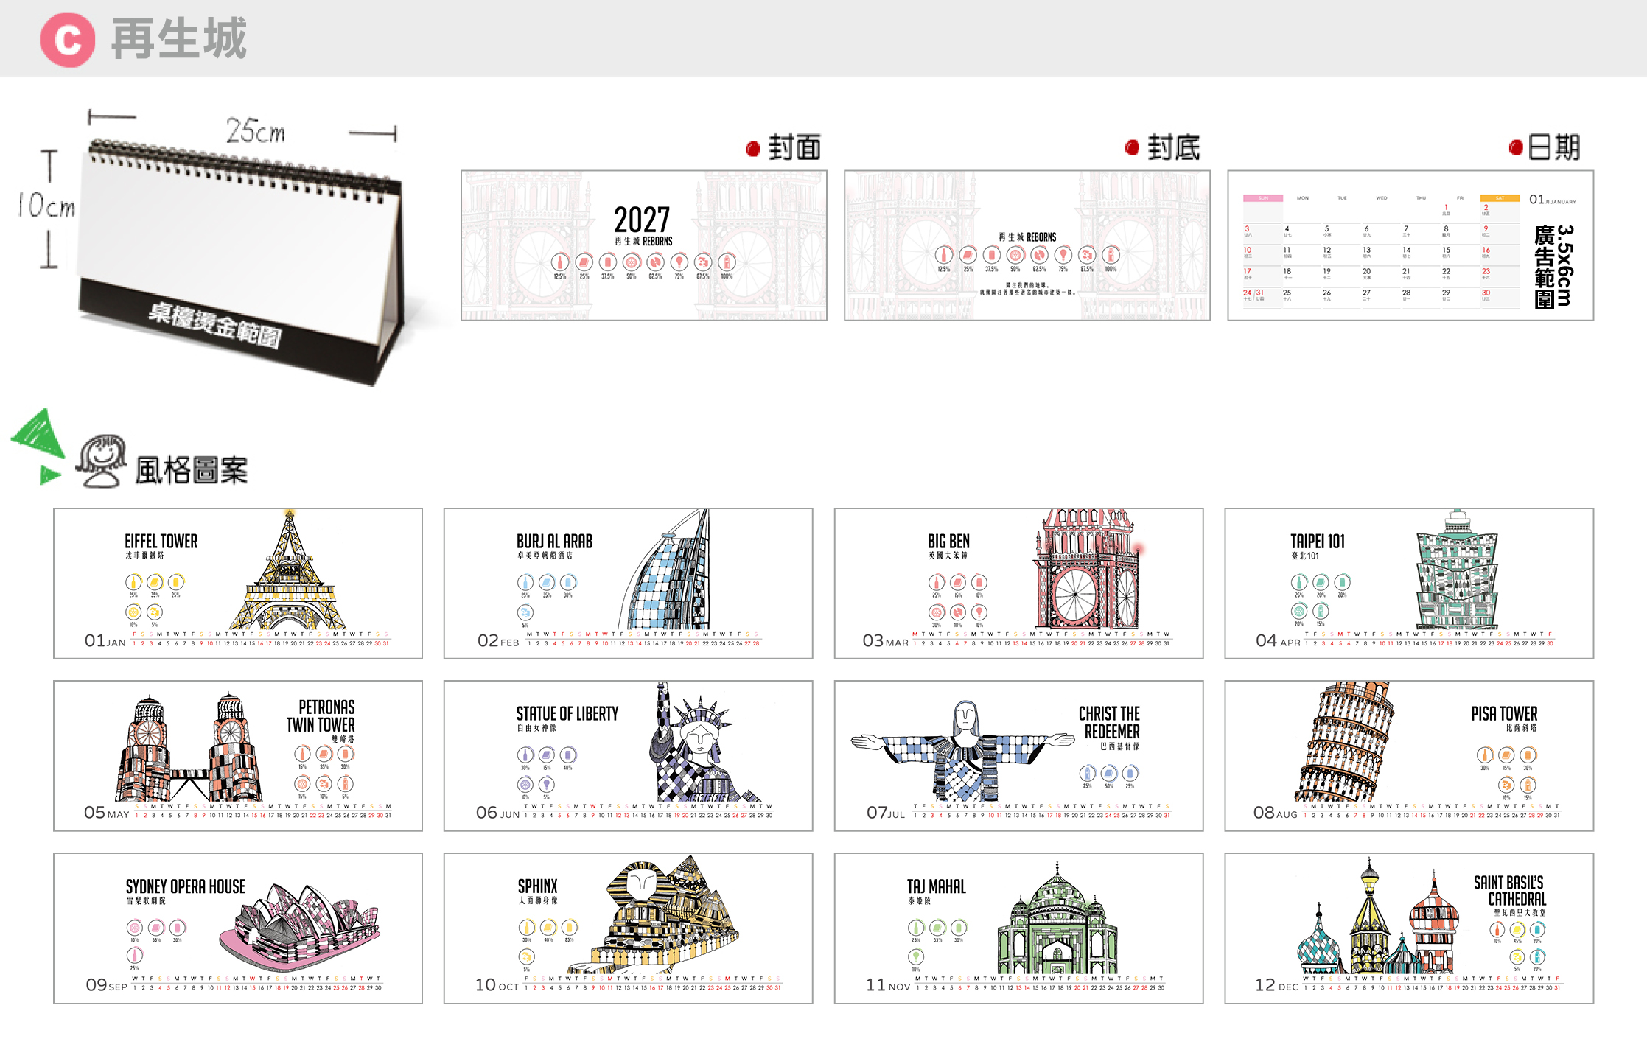
Task: Select the Burj Al Arab February page
Action: (x=628, y=583)
